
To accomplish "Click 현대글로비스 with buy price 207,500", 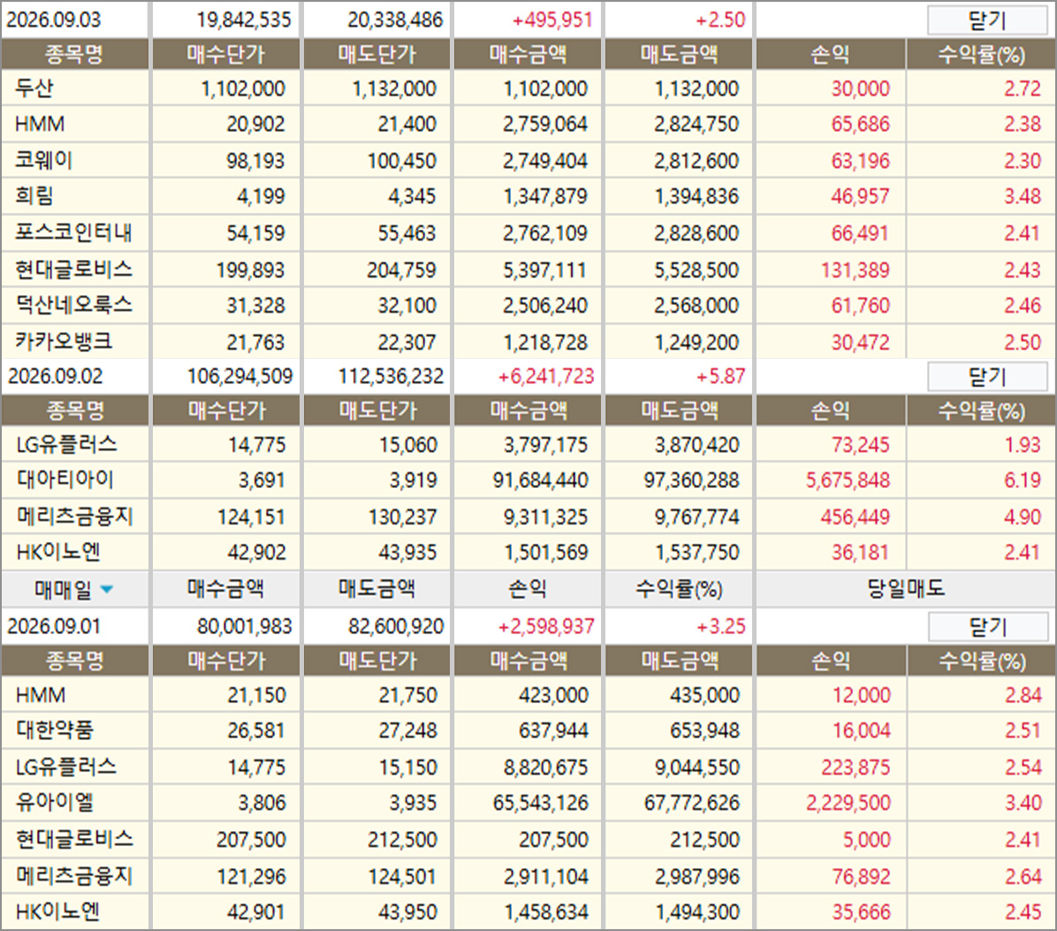I will pyautogui.click(x=74, y=839).
